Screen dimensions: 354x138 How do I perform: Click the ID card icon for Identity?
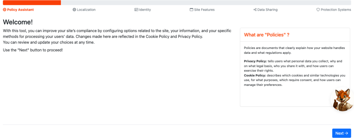136,10
